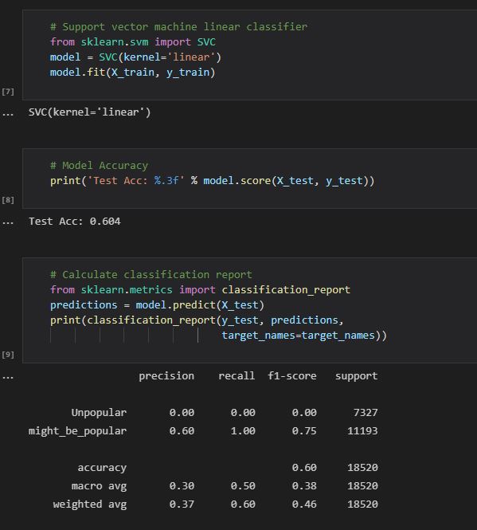The image size is (477, 530).
Task: Click macro avg recall value 0.50
Action: [243, 486]
